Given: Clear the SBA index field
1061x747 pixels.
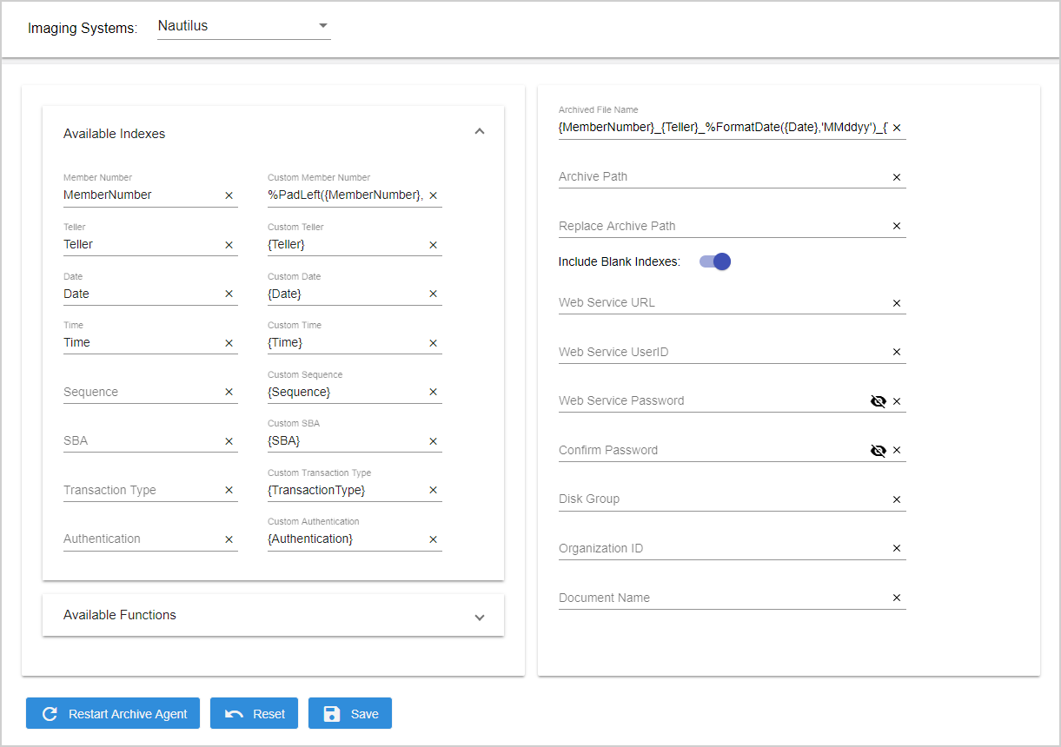Looking at the screenshot, I should pos(229,441).
